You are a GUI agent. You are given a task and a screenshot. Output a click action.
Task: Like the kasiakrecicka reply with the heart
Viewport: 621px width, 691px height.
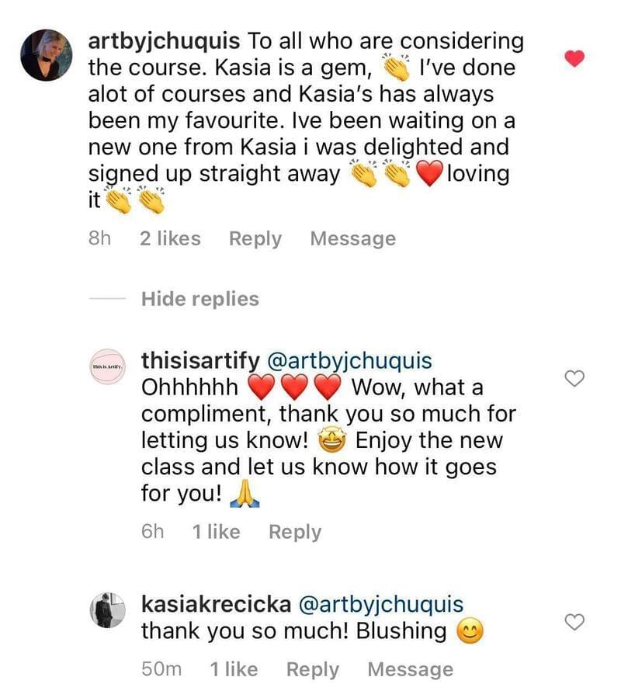point(574,622)
